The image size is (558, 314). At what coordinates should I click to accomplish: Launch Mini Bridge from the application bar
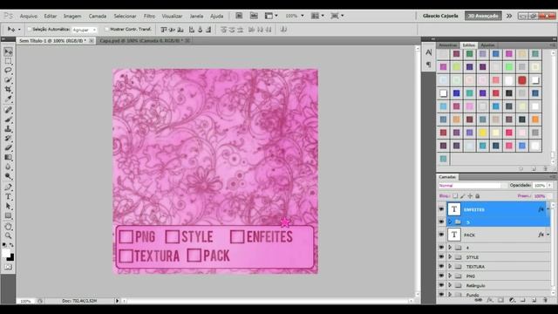(x=254, y=16)
